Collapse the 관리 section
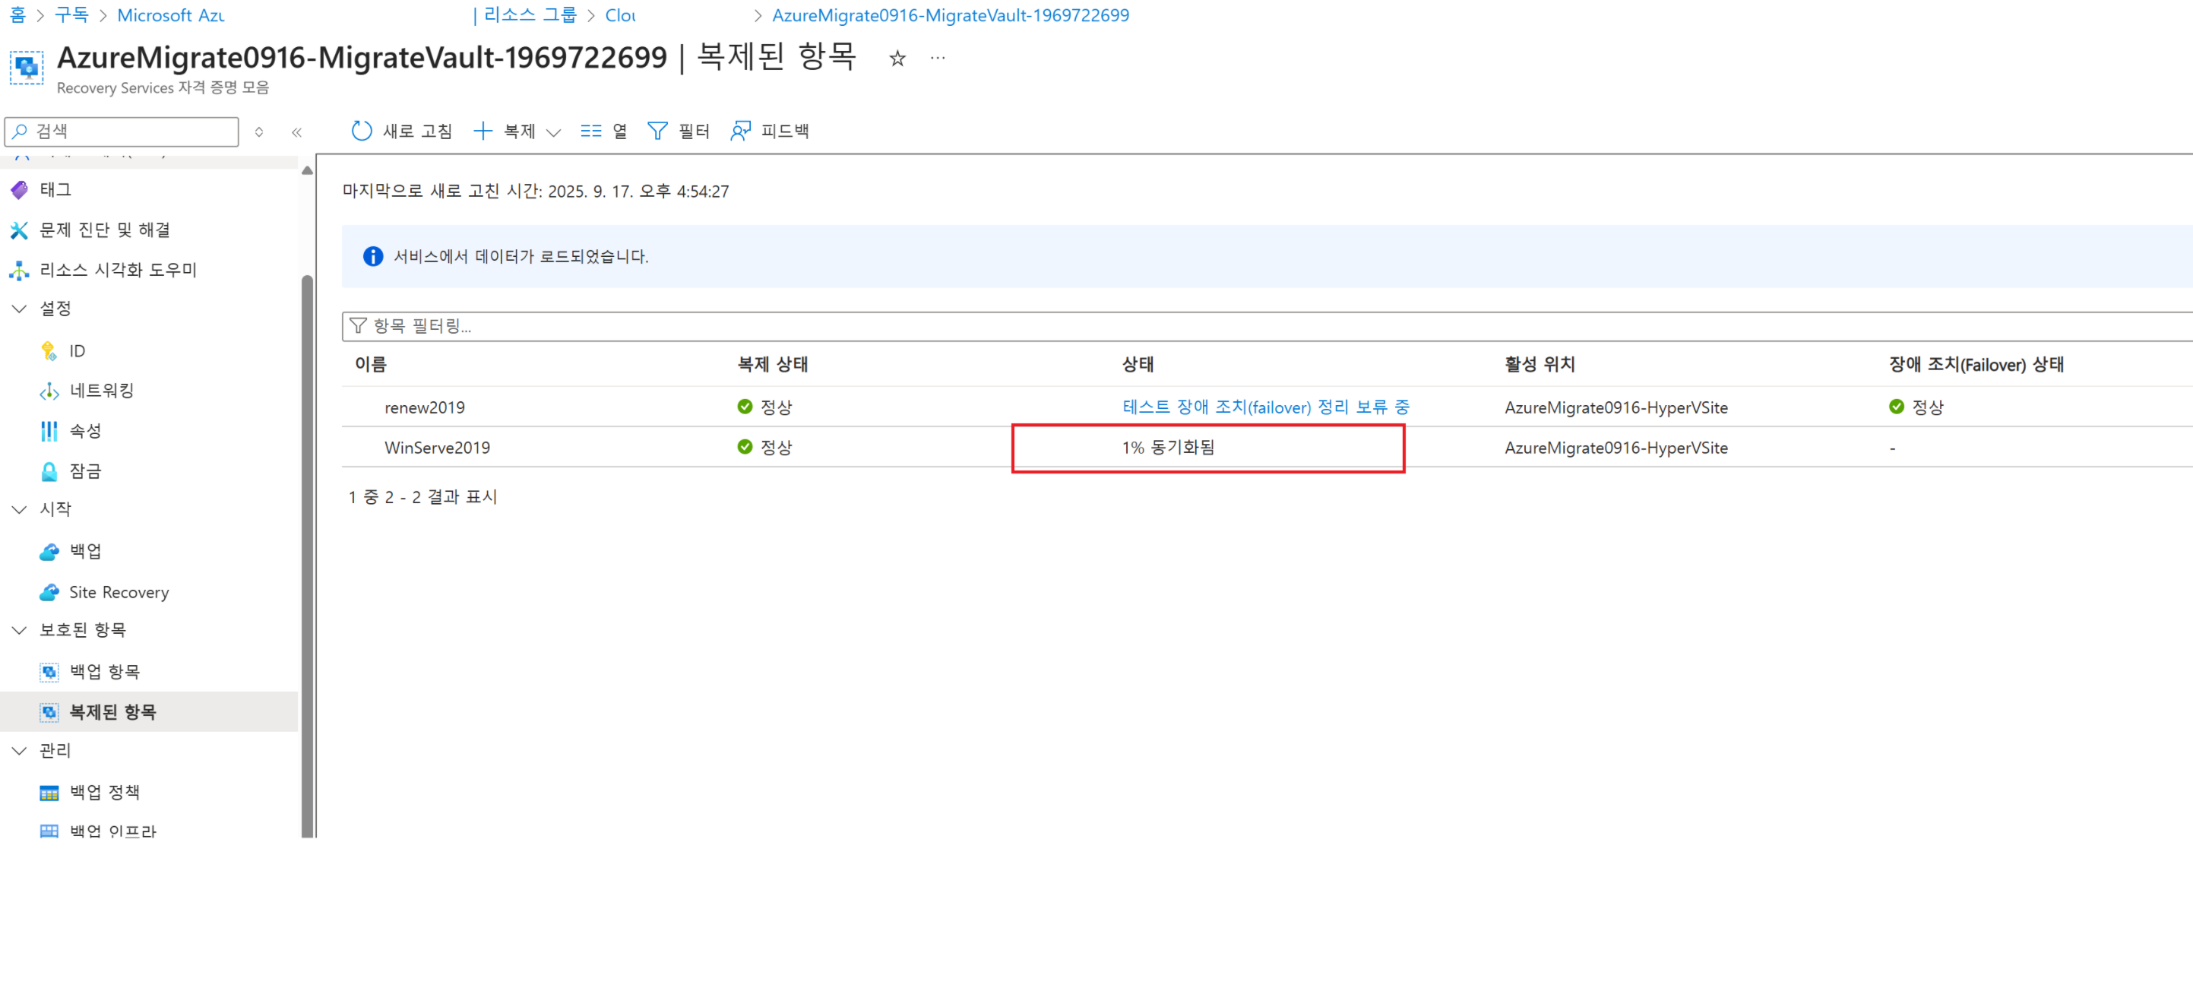 coord(19,750)
